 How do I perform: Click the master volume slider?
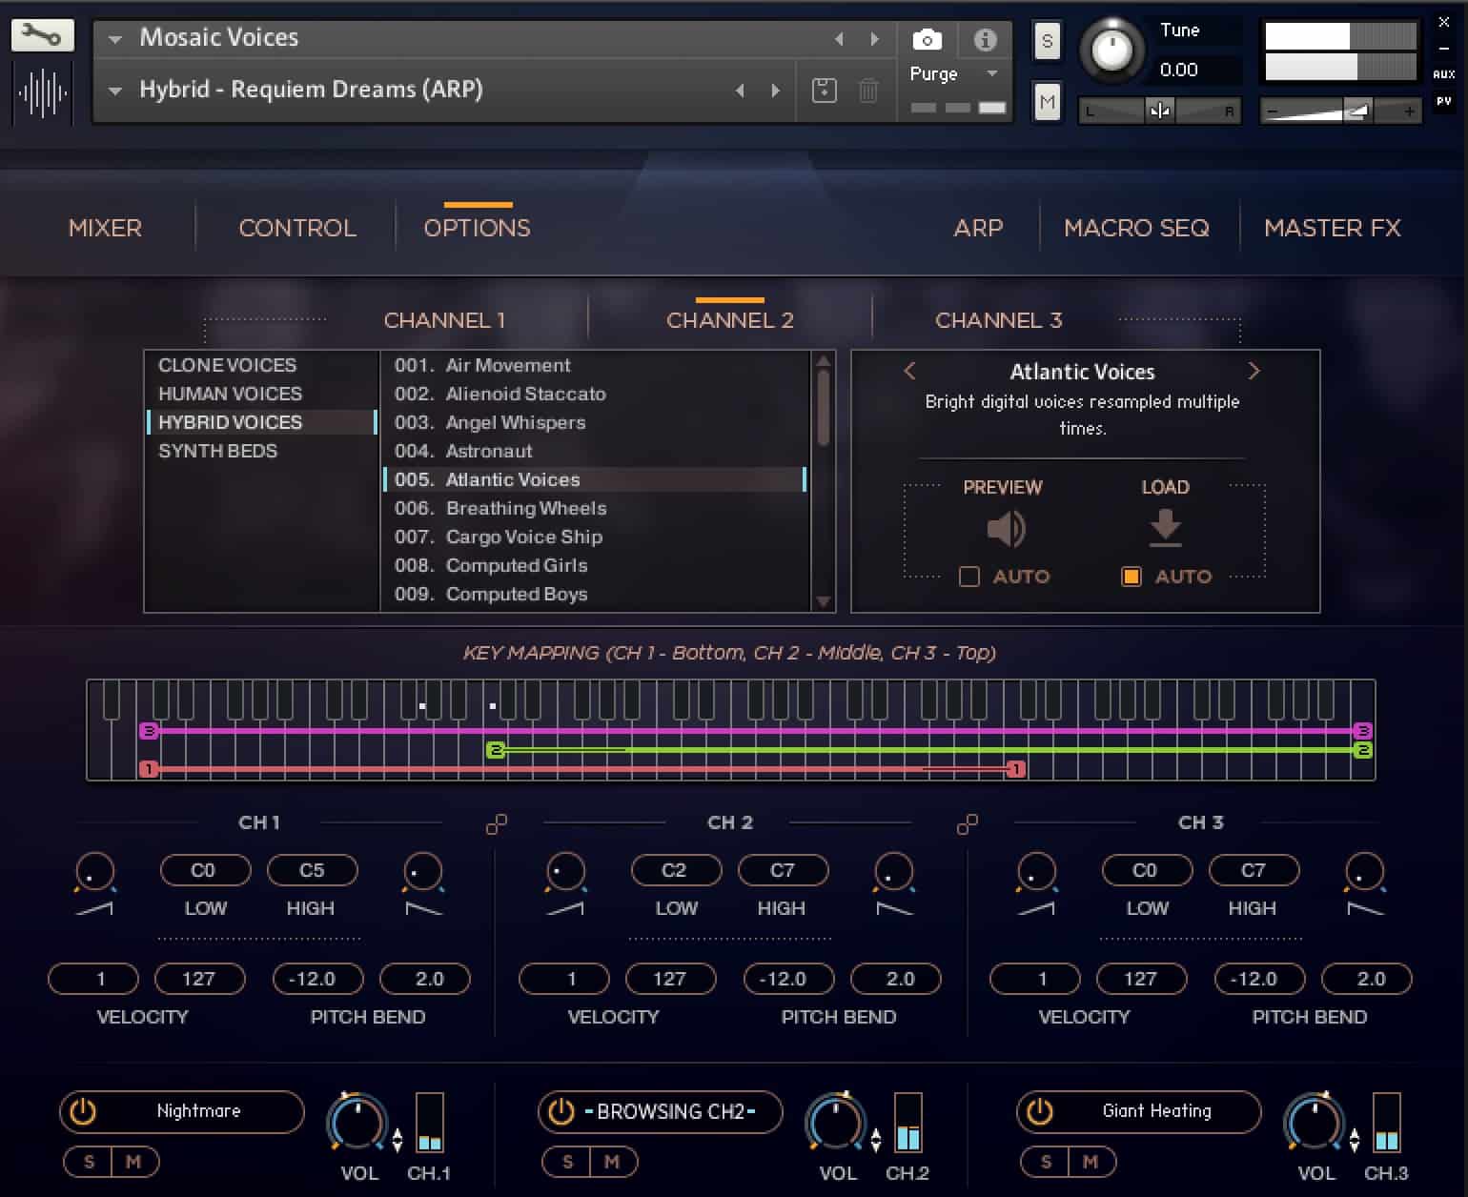1342,112
